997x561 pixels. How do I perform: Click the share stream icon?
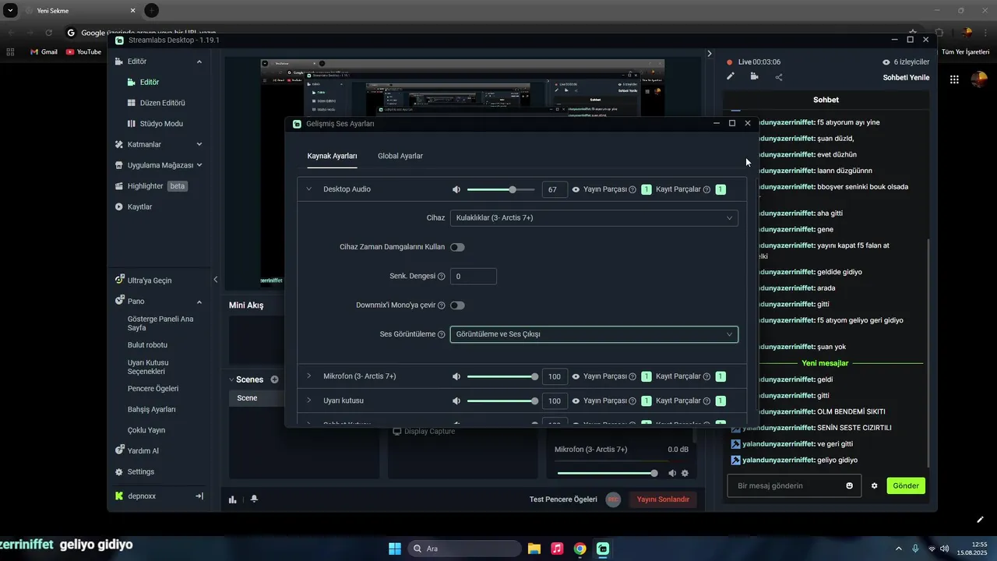(x=779, y=76)
